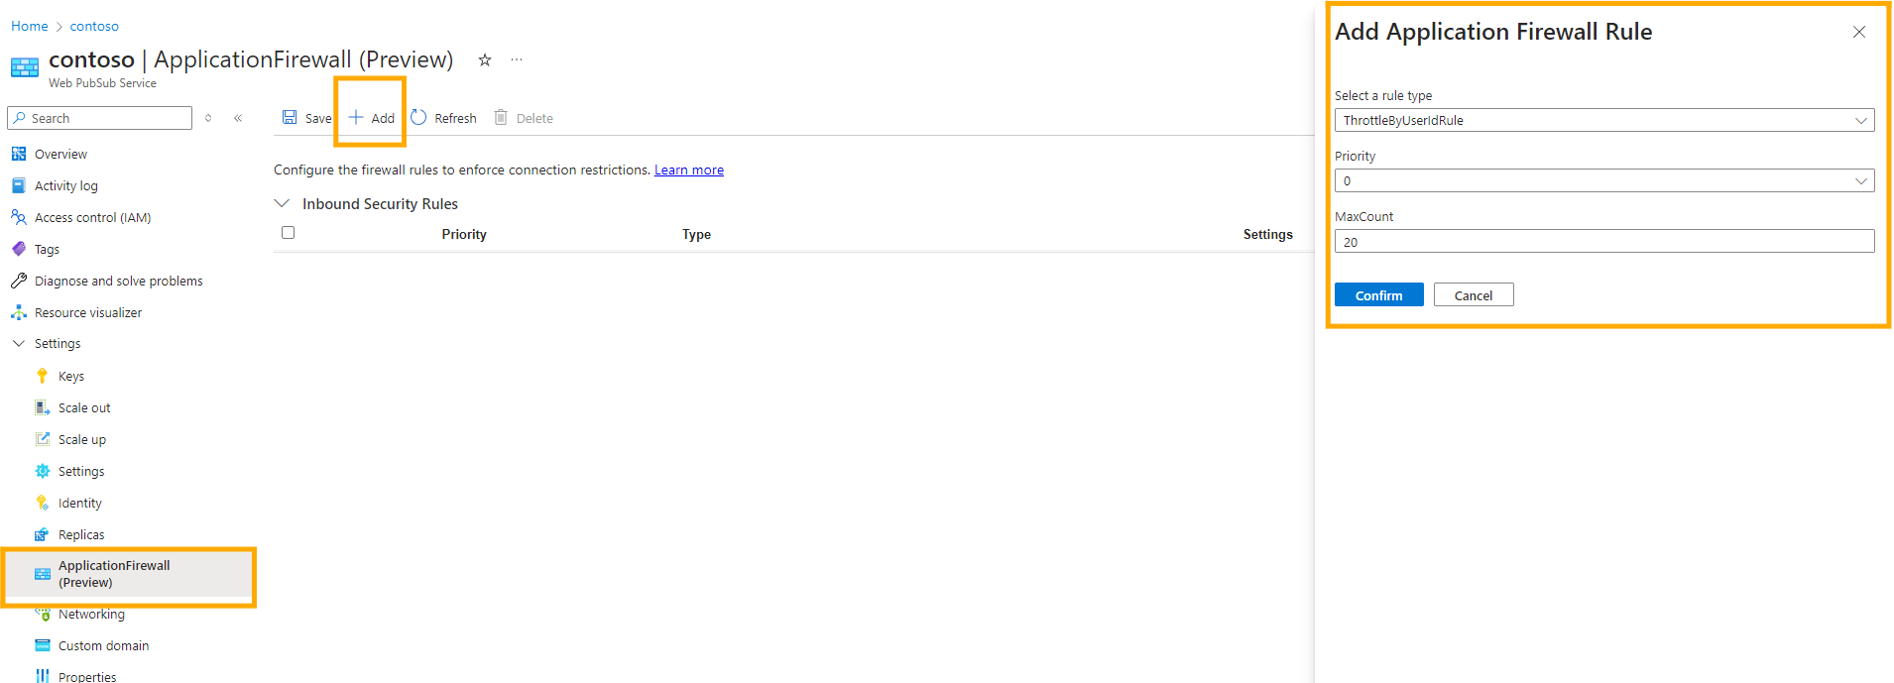This screenshot has width=1894, height=683.
Task: Toggle the select-all checkbox in the rules table
Action: tap(288, 233)
